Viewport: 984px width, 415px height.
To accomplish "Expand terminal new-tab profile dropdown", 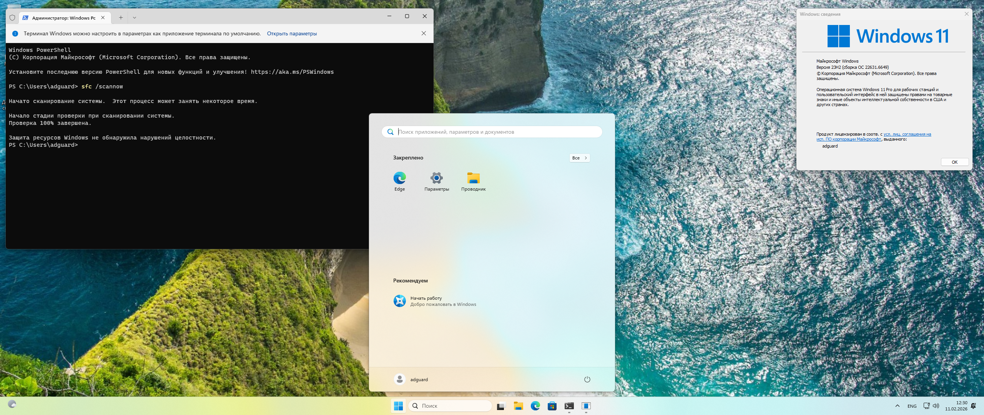I will coord(135,18).
